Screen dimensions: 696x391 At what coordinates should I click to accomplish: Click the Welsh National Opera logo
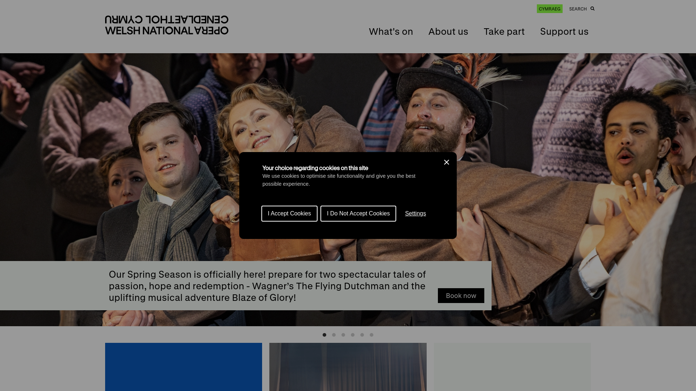(167, 25)
